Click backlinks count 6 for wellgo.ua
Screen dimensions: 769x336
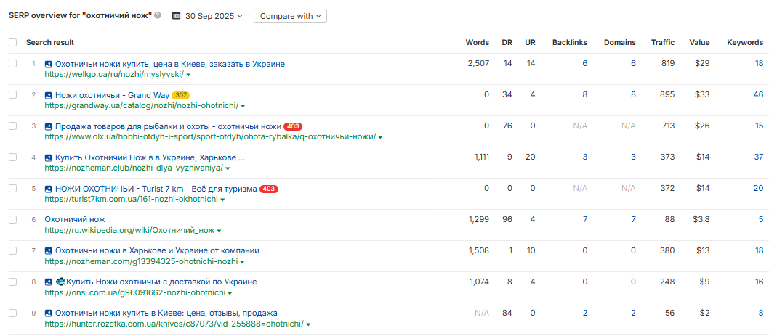point(584,63)
